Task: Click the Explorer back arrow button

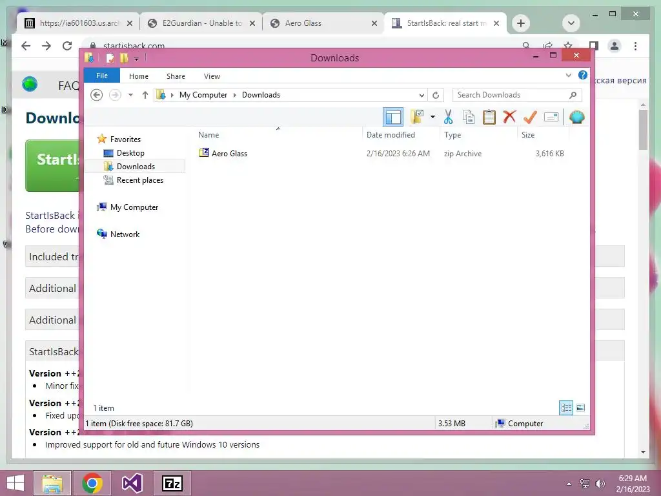Action: tap(97, 95)
